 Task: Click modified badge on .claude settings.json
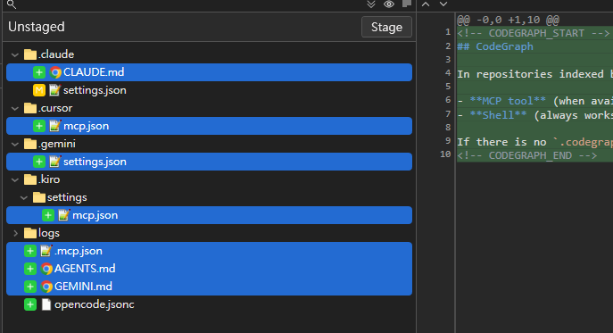(39, 90)
